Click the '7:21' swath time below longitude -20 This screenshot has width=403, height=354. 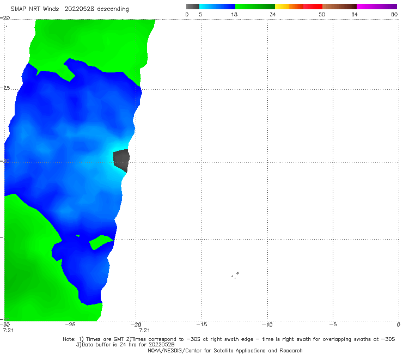[x=144, y=331]
